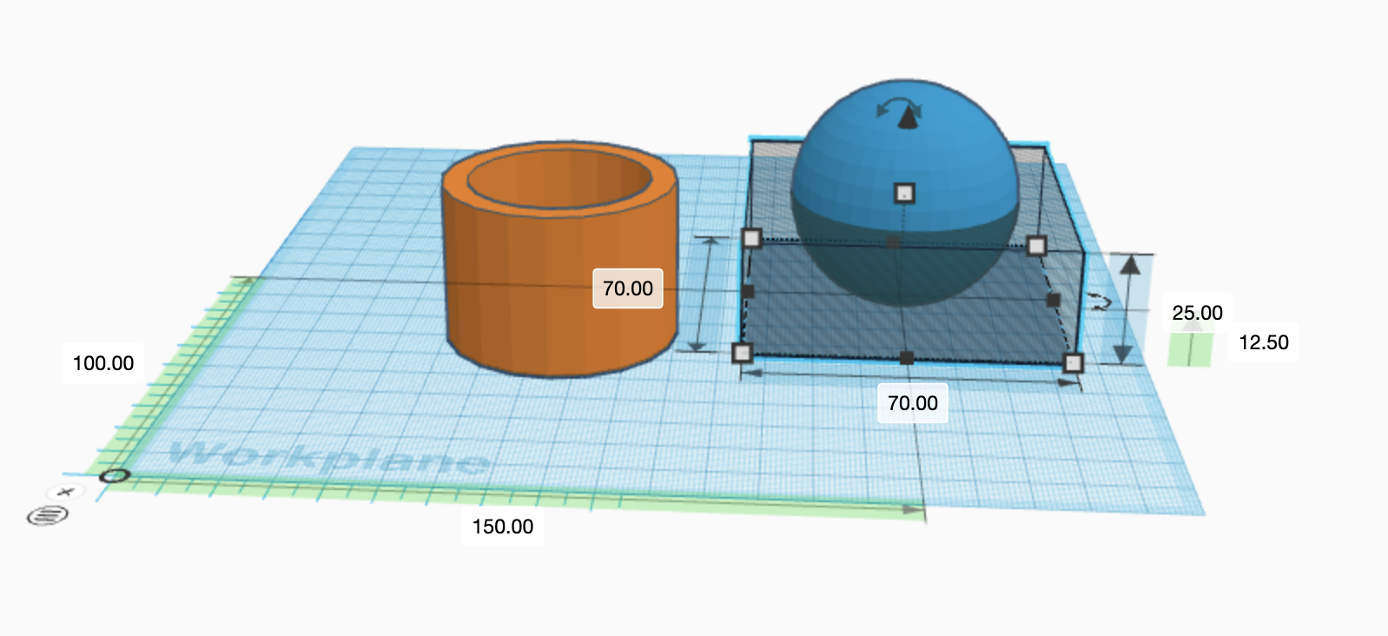This screenshot has height=636, width=1388.
Task: Edit the 25.00 height dimension value
Action: coord(1197,313)
